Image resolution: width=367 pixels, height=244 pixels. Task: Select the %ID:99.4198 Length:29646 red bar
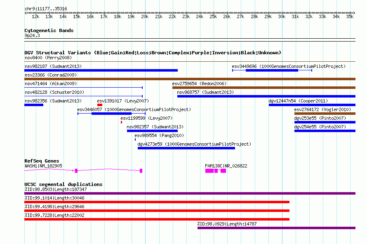coord(157,211)
